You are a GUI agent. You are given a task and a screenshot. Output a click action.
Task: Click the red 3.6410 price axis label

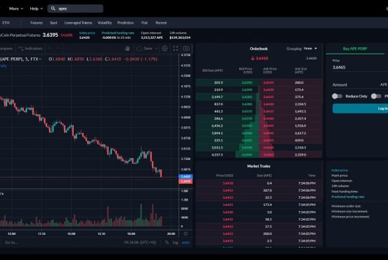[186, 181]
